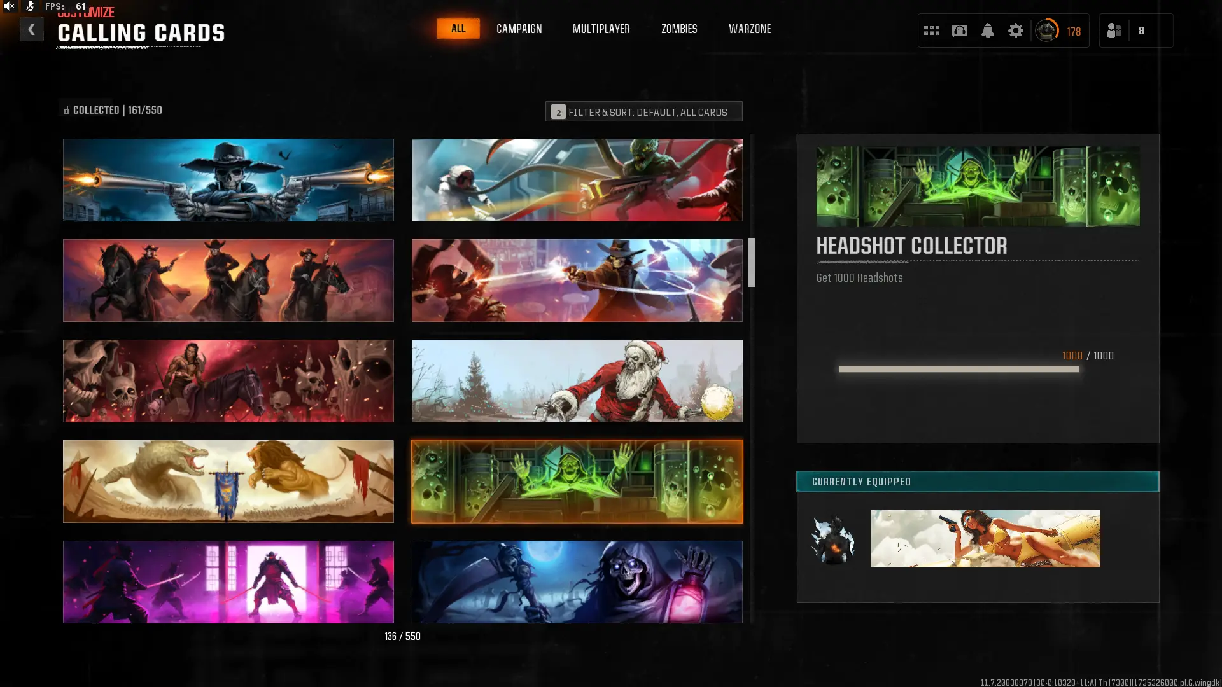Screen dimensions: 1222x687
Task: Open the grid menu icon
Action: pyautogui.click(x=931, y=31)
